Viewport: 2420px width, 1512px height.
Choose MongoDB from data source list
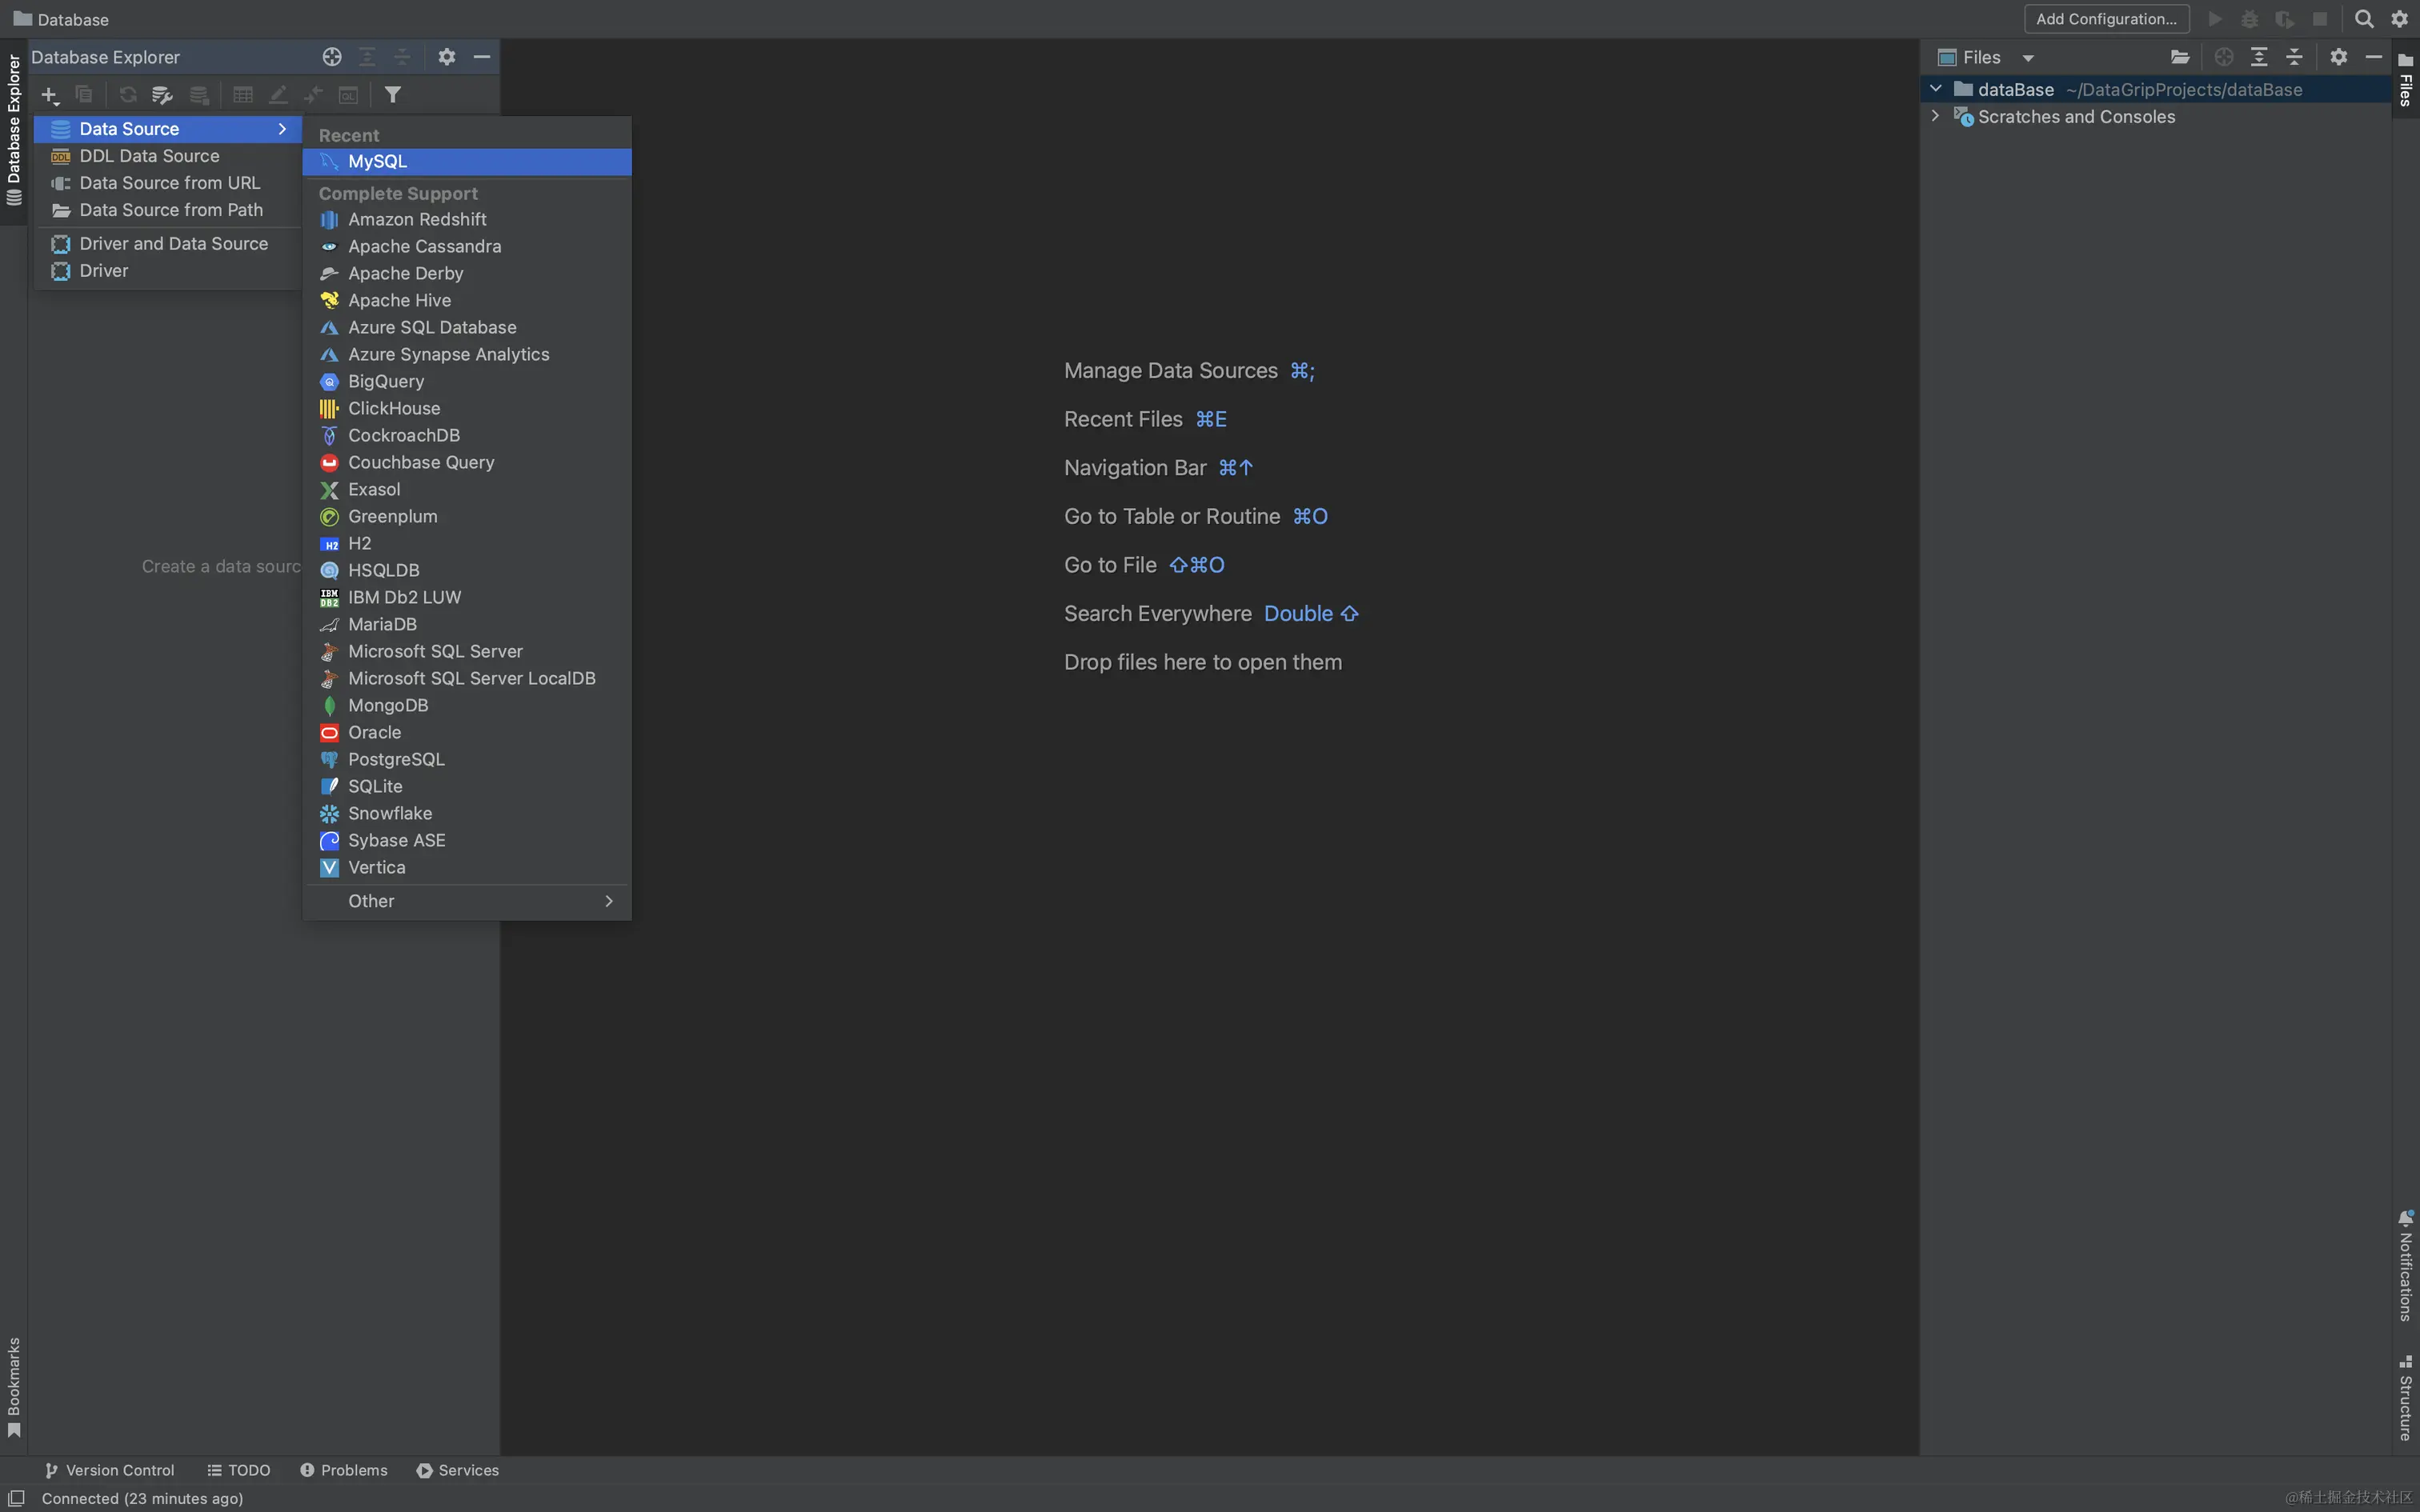click(467, 705)
